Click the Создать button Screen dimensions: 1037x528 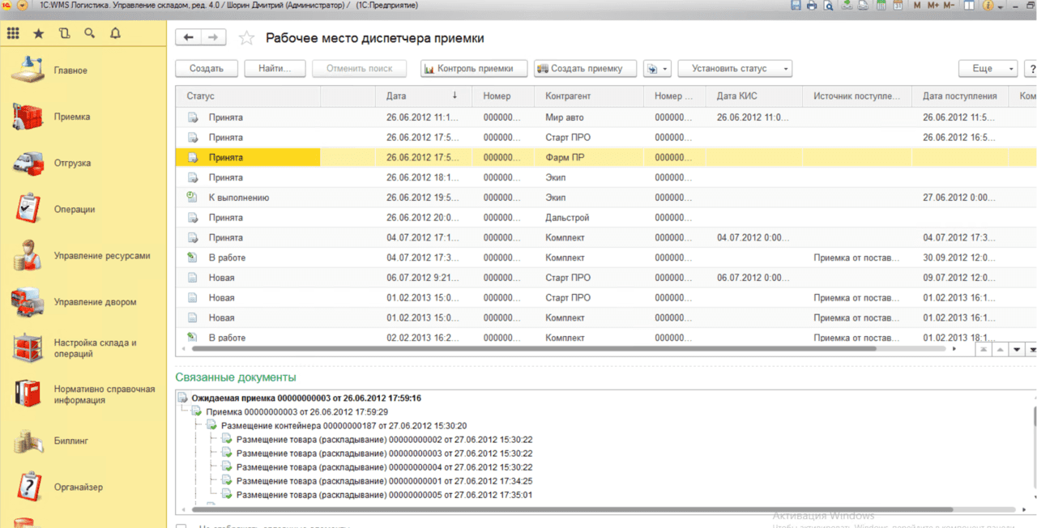click(207, 69)
